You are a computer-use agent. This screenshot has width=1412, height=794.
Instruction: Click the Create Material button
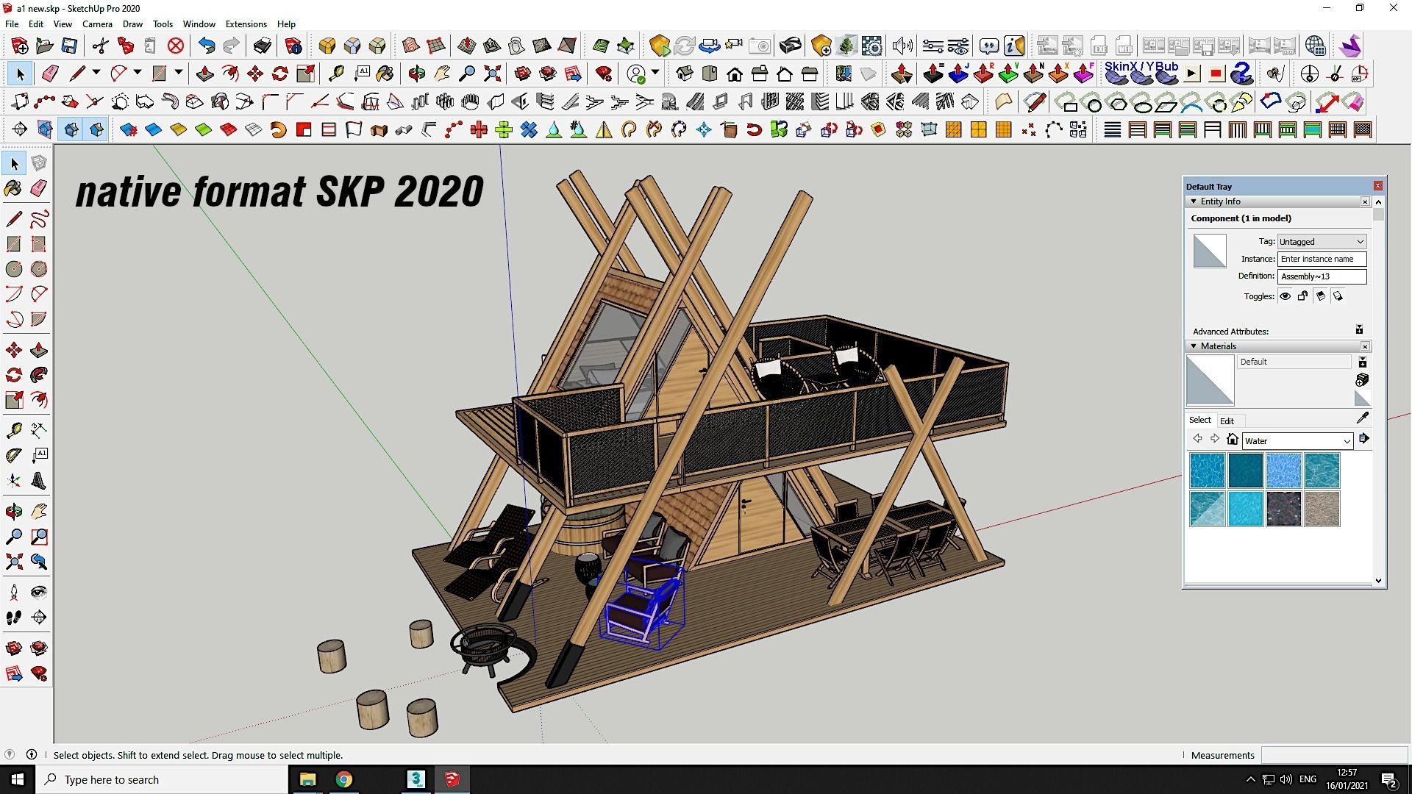(x=1362, y=380)
